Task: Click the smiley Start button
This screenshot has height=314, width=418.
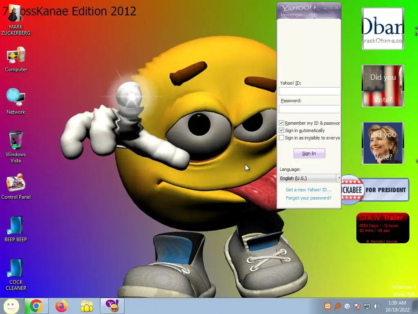Action: 11,306
